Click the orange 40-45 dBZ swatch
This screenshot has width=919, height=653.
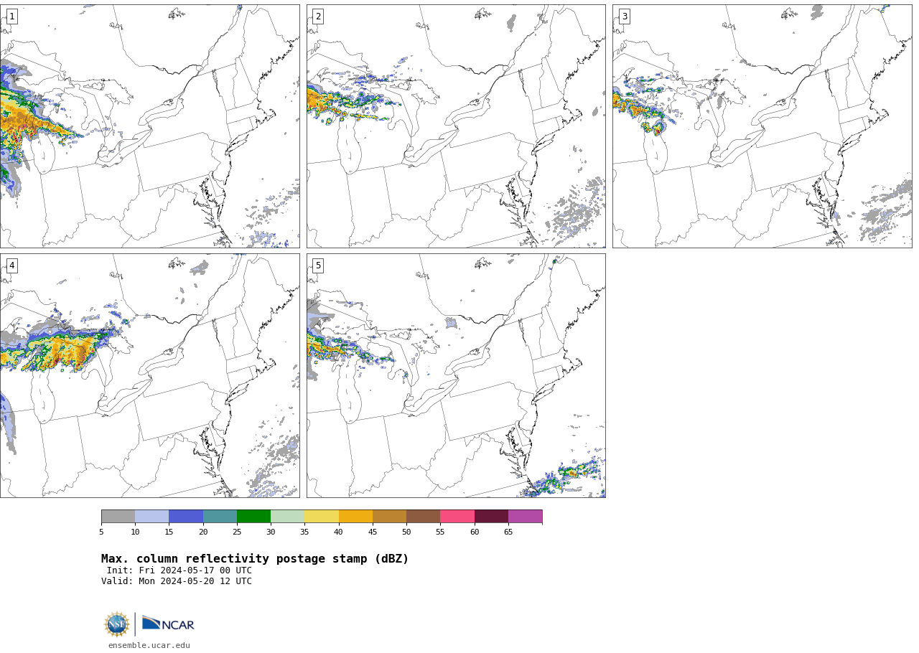355,517
